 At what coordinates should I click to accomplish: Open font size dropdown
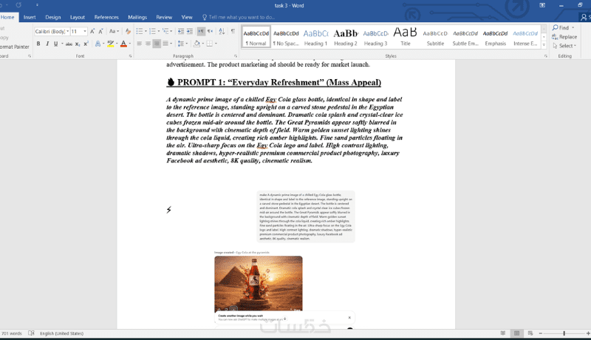click(x=85, y=31)
